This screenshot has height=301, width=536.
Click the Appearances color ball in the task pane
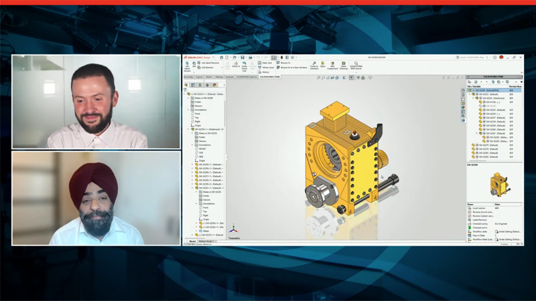[463, 107]
